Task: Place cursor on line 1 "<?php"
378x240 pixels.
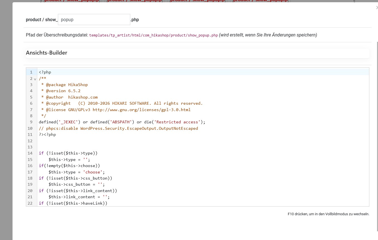Action: pos(45,72)
